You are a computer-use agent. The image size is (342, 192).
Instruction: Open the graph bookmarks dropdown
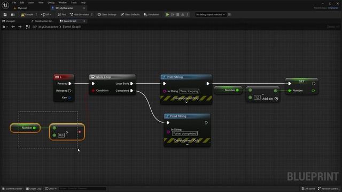(5, 27)
